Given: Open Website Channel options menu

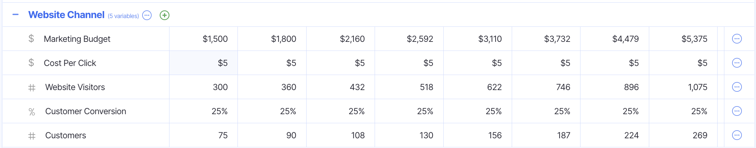Looking at the screenshot, I should [x=147, y=15].
